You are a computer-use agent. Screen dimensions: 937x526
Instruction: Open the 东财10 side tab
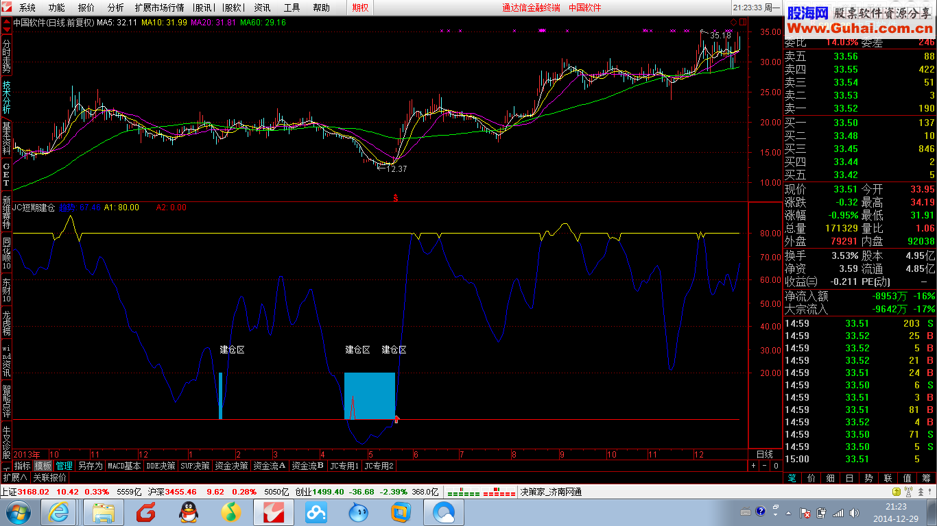pos(6,290)
